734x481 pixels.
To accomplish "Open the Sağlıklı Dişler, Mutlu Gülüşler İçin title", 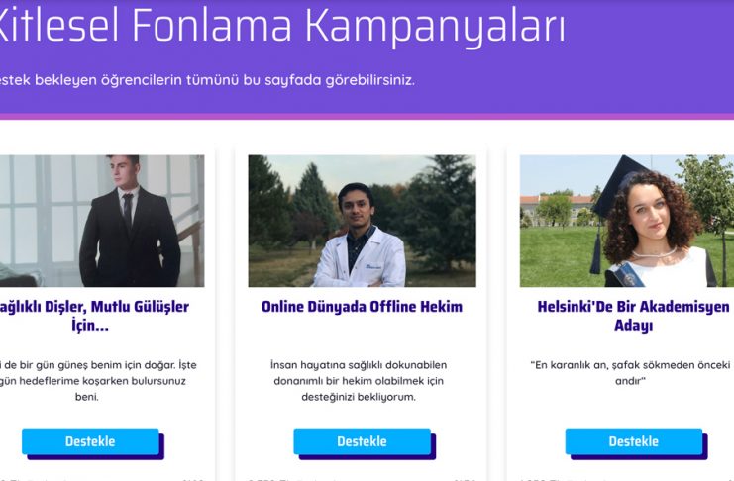I will tap(94, 316).
